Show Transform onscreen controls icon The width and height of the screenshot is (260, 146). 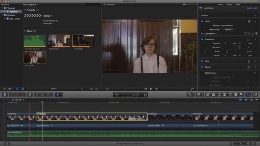249,39
